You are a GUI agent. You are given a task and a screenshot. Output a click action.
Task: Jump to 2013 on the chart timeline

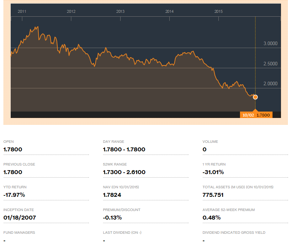click(121, 11)
